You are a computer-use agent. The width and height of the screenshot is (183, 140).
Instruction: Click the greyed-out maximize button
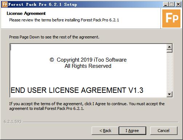click(x=172, y=4)
